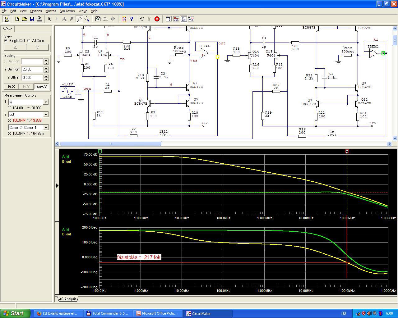The image size is (398, 318).
Task: Click the Fit X button
Action: [x=11, y=87]
